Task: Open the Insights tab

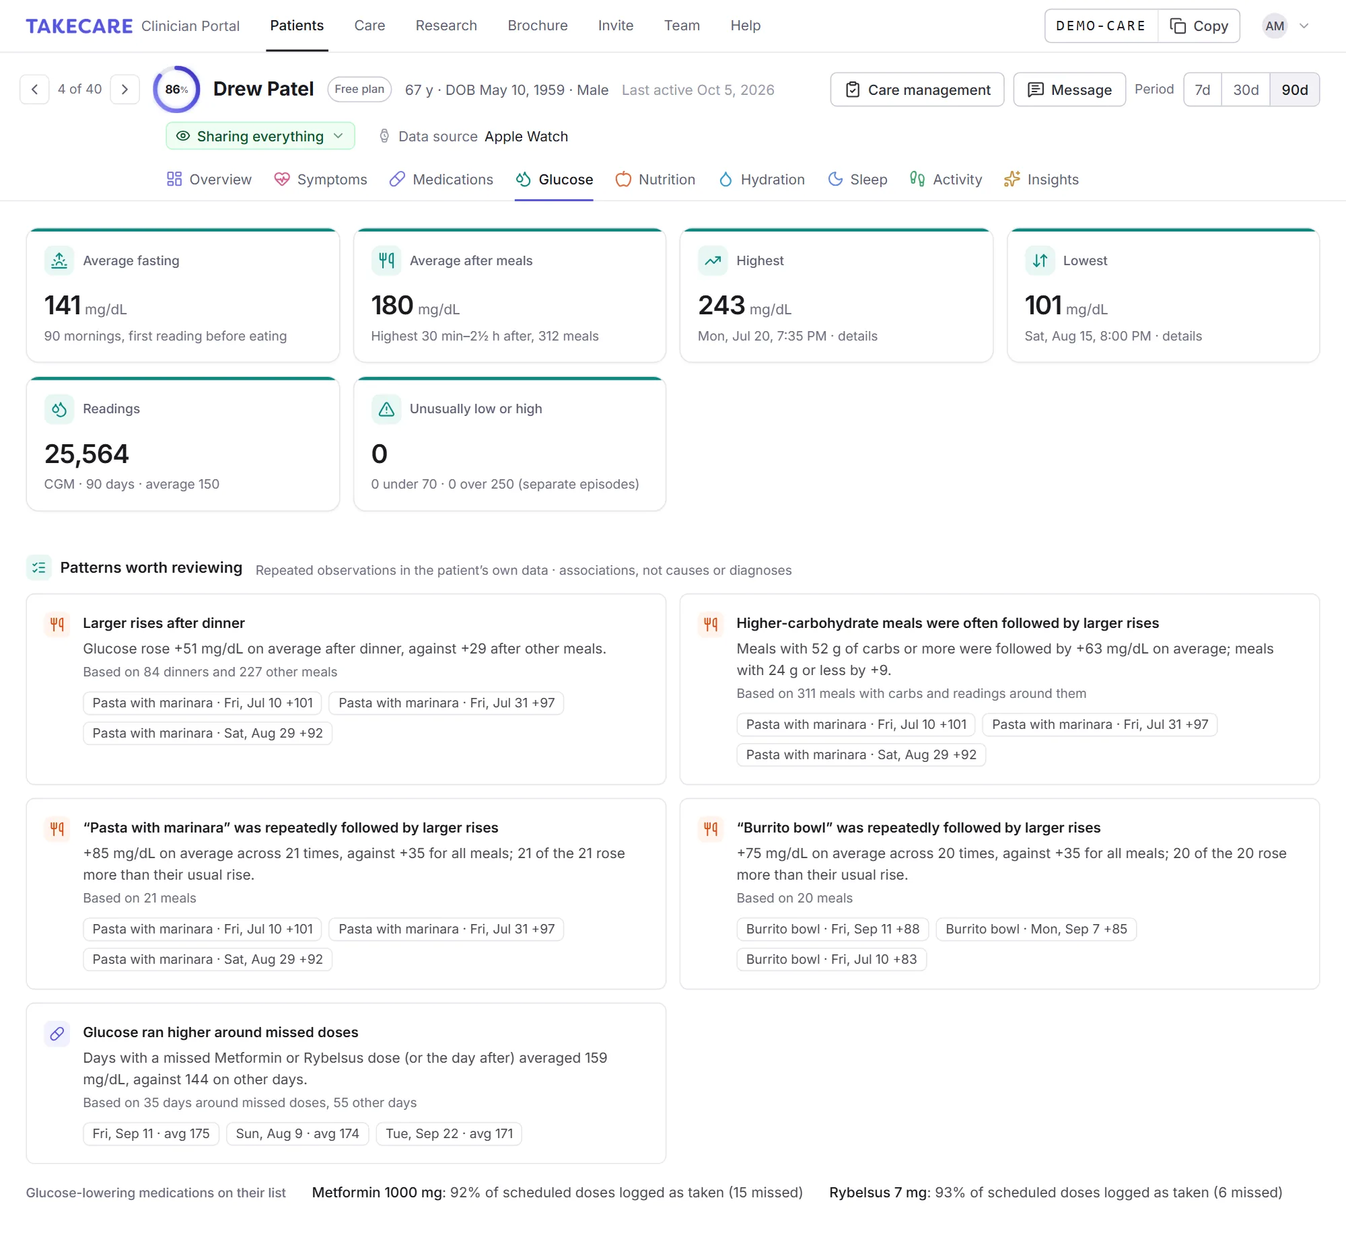Action: pos(1041,179)
